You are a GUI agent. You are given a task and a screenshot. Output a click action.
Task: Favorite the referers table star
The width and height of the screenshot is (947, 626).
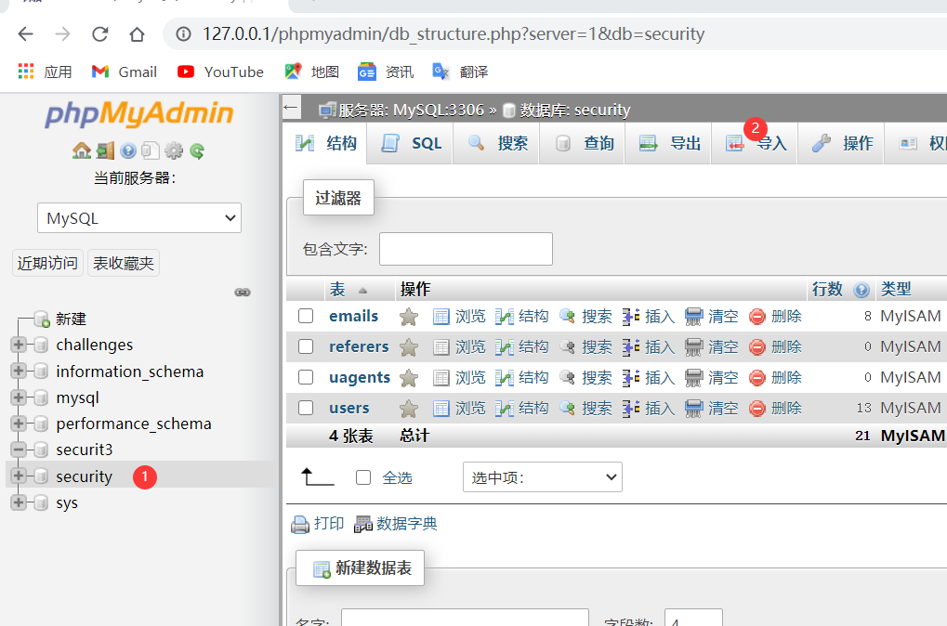409,347
